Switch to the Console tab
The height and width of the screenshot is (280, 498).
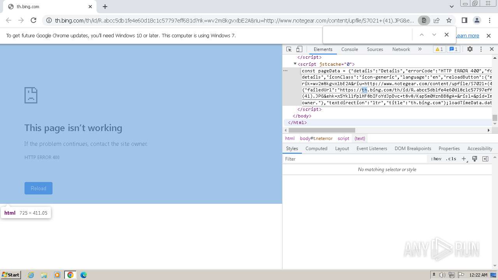(349, 49)
